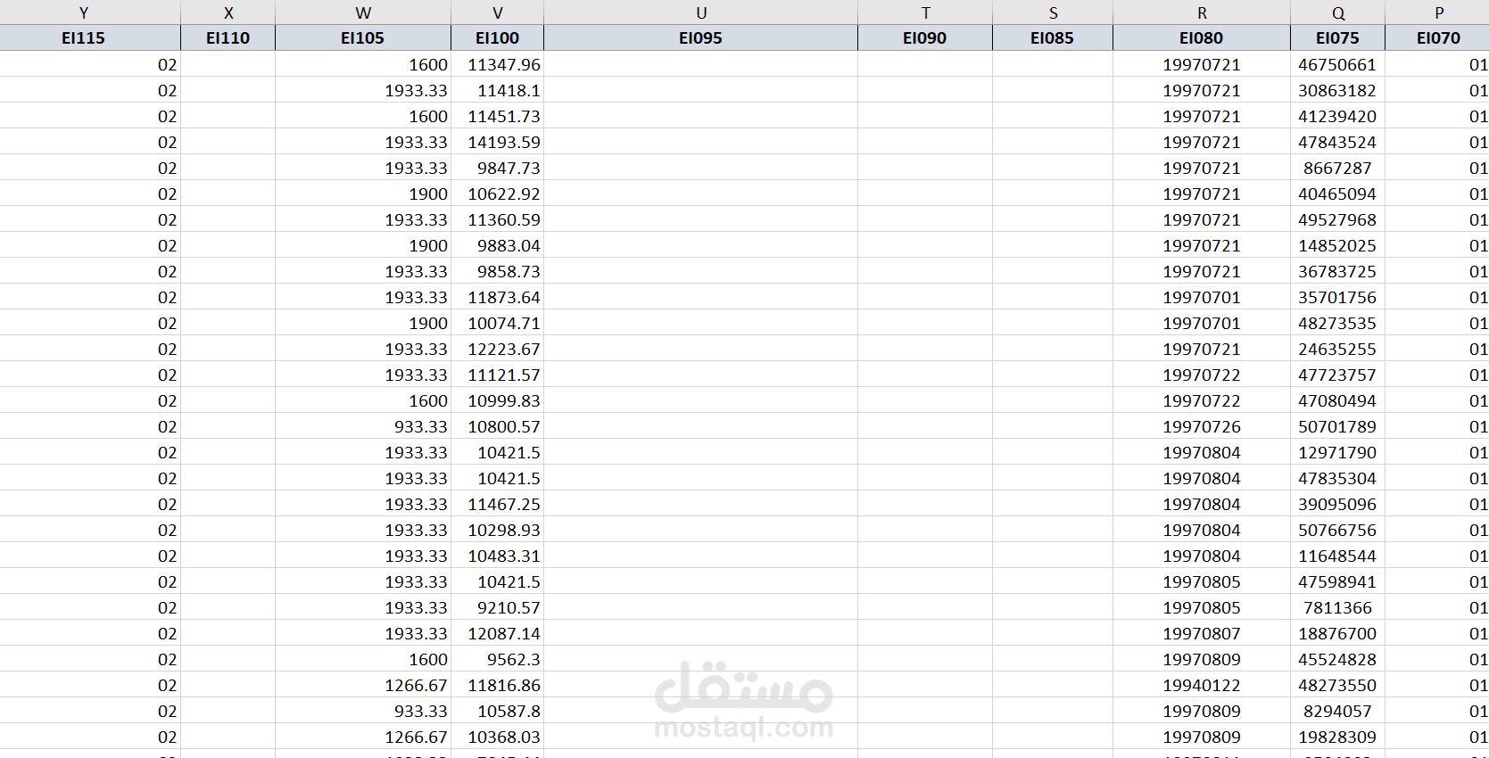Select column T header letter
Screen dimensions: 1489x758
click(x=925, y=12)
